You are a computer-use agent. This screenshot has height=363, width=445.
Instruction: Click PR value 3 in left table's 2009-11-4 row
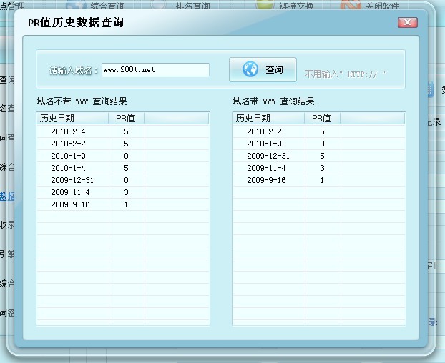[127, 192]
